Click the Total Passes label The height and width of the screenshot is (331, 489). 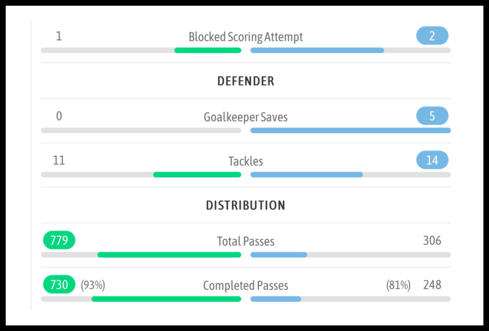click(x=245, y=242)
